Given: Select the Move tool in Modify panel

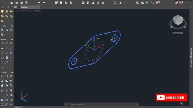Looking at the screenshot, I should pyautogui.click(x=7, y=85).
